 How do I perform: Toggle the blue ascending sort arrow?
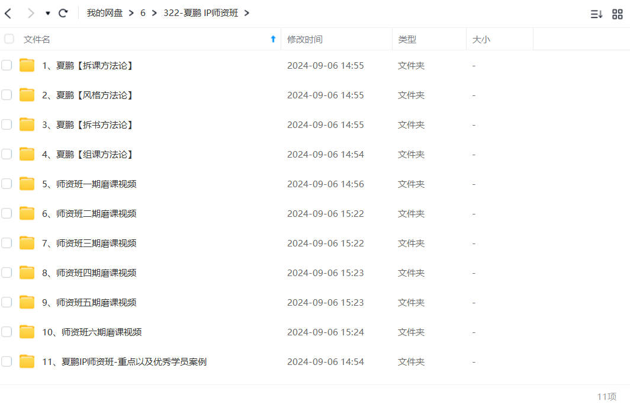273,39
